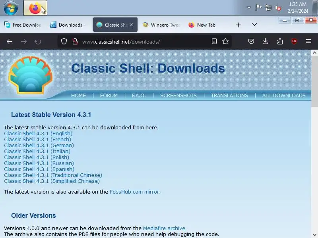Image resolution: width=318 pixels, height=238 pixels.
Task: Download Classic Shell 4.3.1 (Traditional Chinese)
Action: tap(53, 175)
